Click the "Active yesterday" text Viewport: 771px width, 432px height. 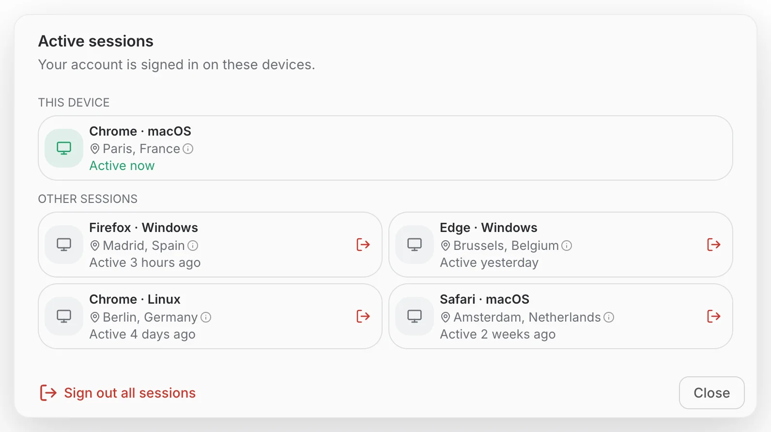click(489, 262)
